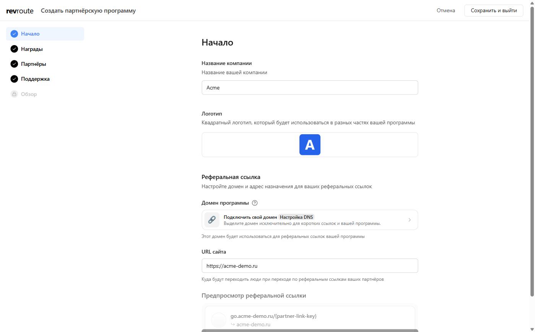Click the checkmark icon beside Награды
This screenshot has width=535, height=332.
14,49
